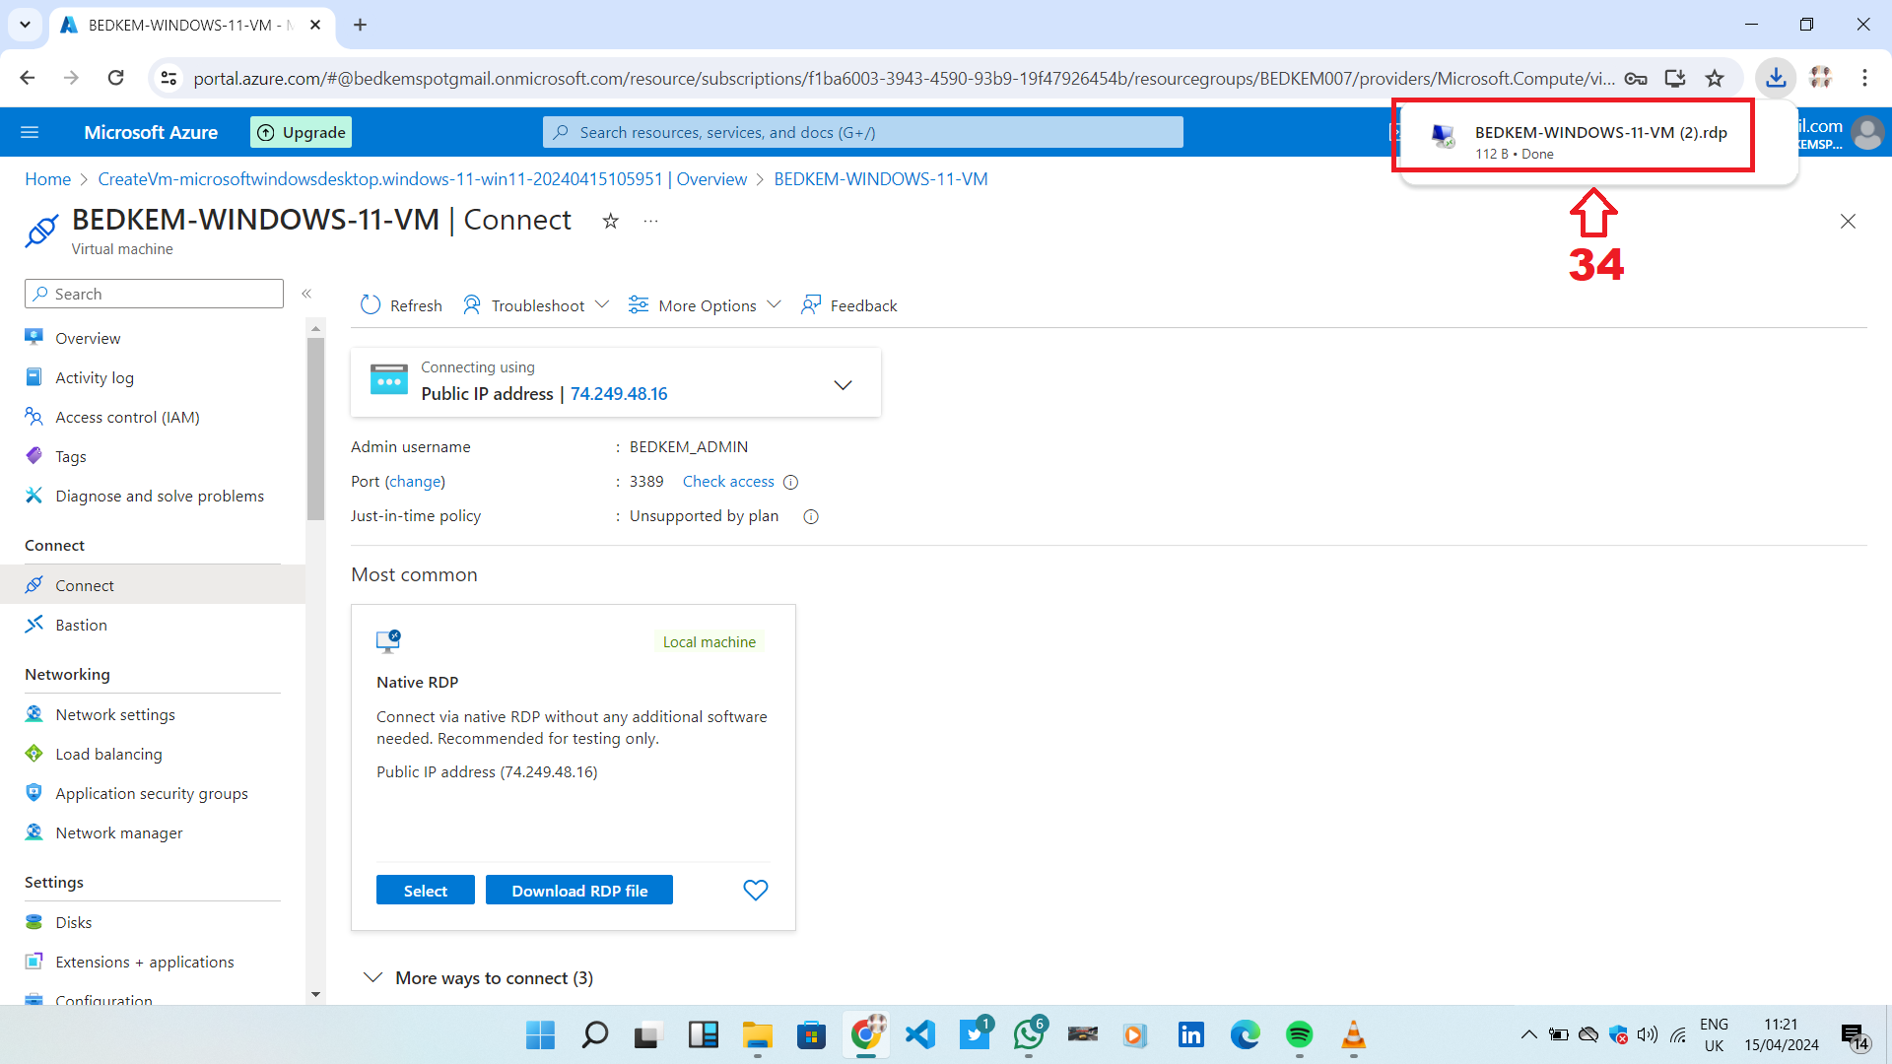This screenshot has width=1892, height=1064.
Task: Open Bastion in the Connect menu
Action: click(x=81, y=625)
